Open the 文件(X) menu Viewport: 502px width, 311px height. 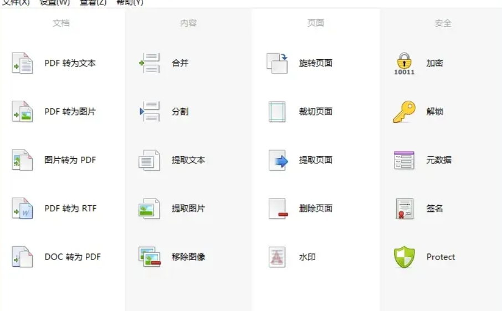(16, 3)
